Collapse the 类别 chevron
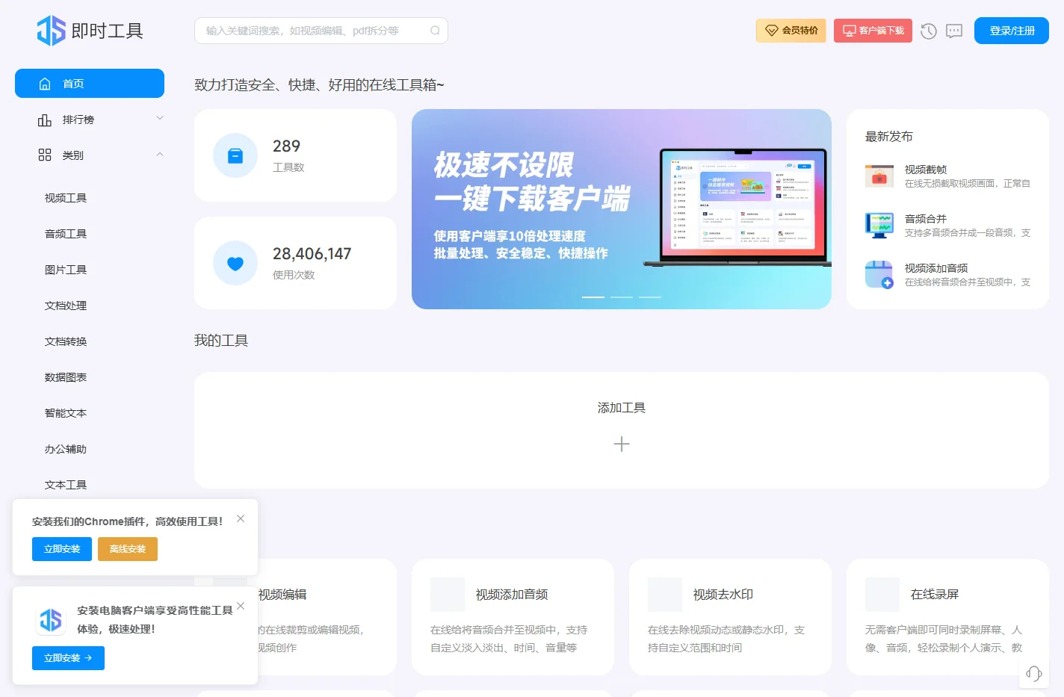The height and width of the screenshot is (697, 1064). click(159, 154)
